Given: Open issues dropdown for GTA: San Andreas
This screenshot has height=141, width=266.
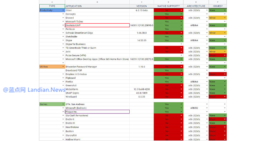Looking at the screenshot, I should pyautogui.click(x=225, y=104).
